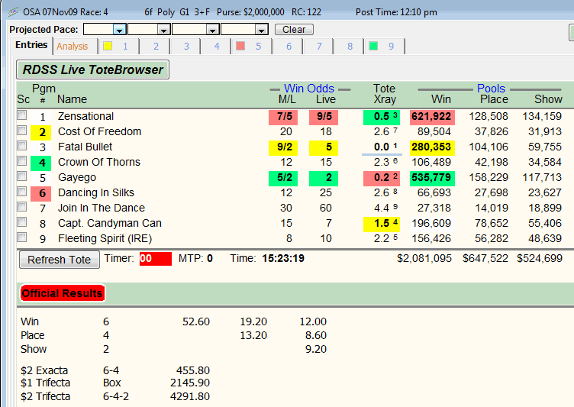Open horse tab 9 with green swatch
Screen dimensions: 574x407
pyautogui.click(x=385, y=46)
